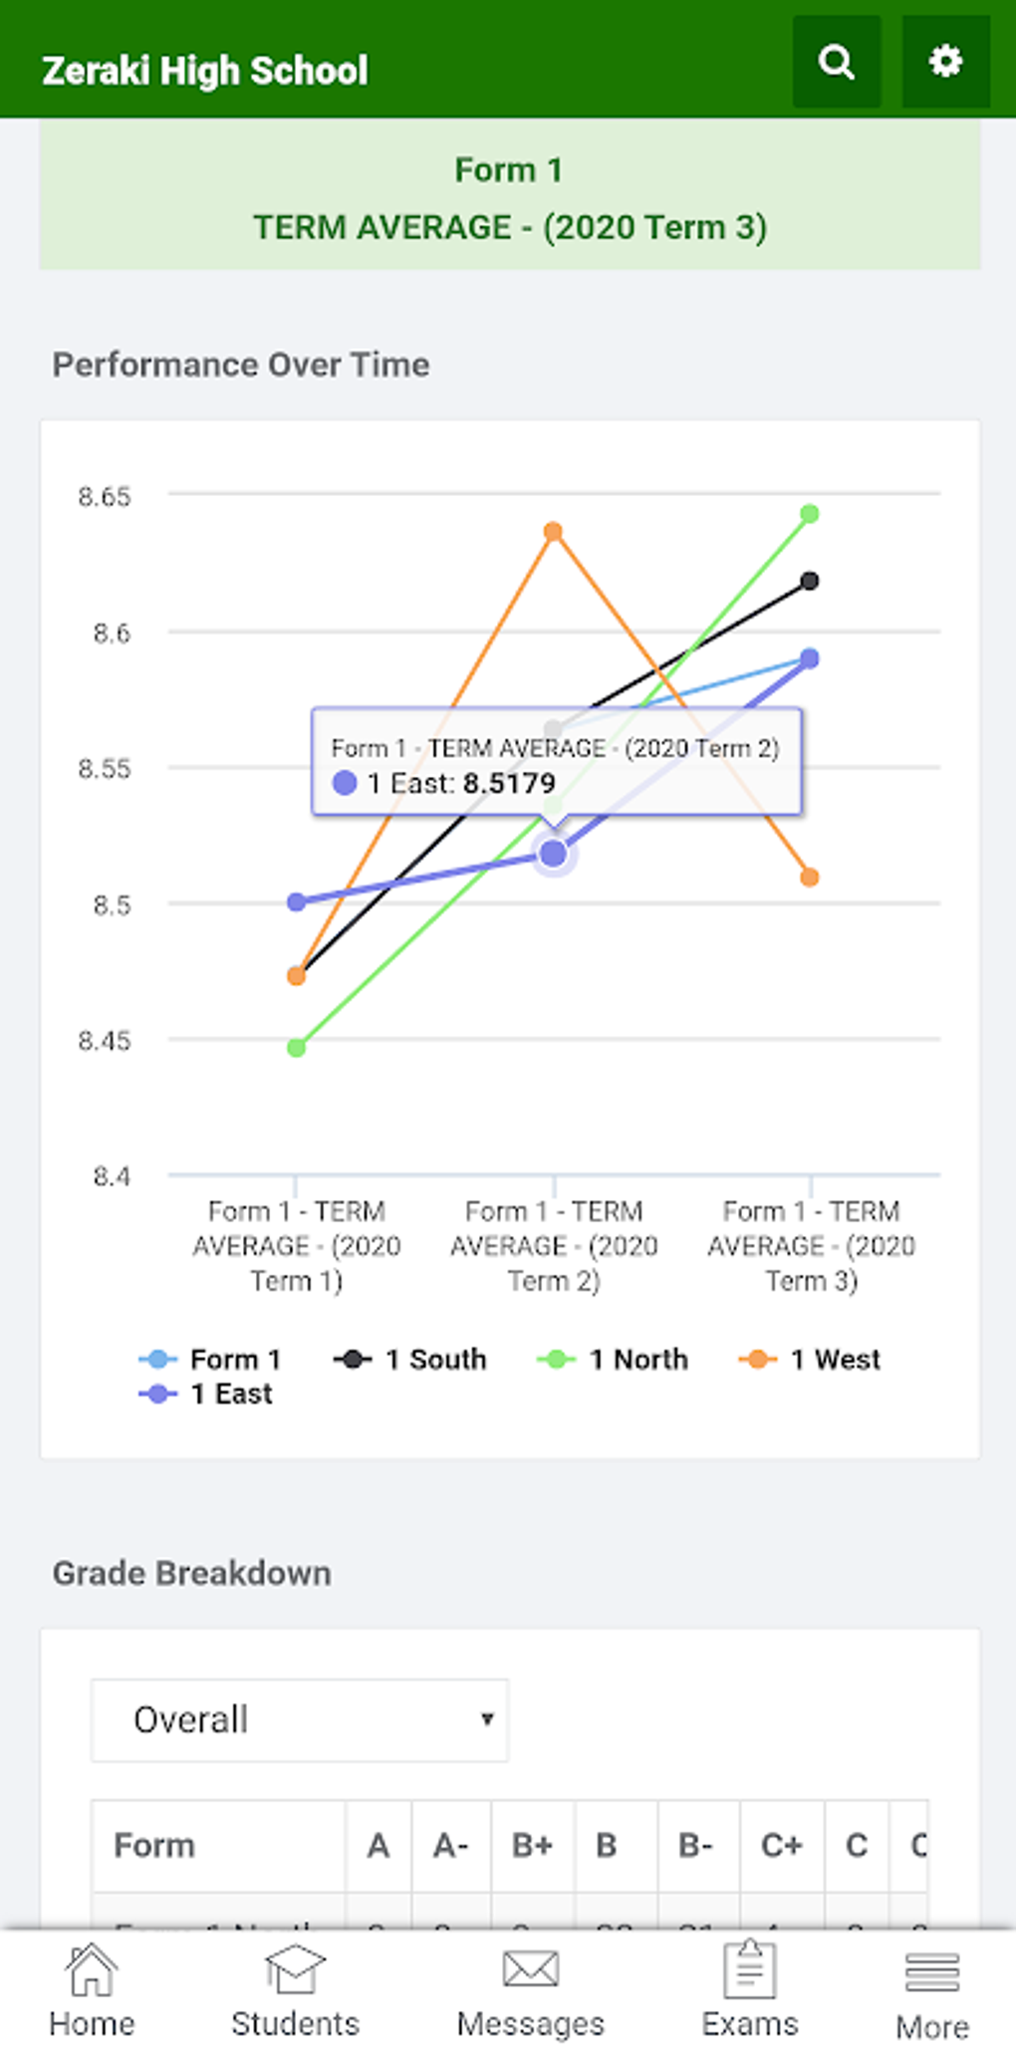The image size is (1016, 2053).
Task: Open the More hamburger icon
Action: point(931,1973)
